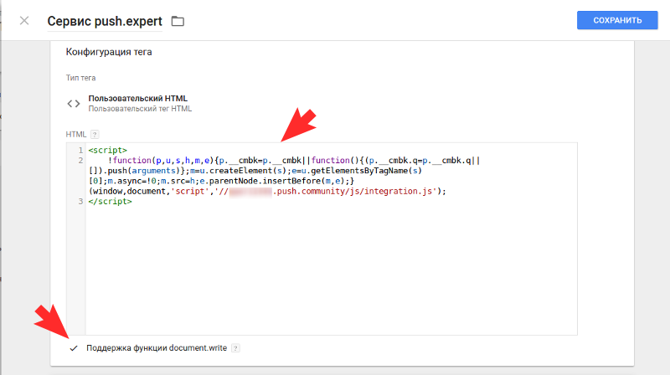Image resolution: width=670 pixels, height=375 pixels.
Task: Select tag type Пользовательский HTML
Action: [137, 98]
